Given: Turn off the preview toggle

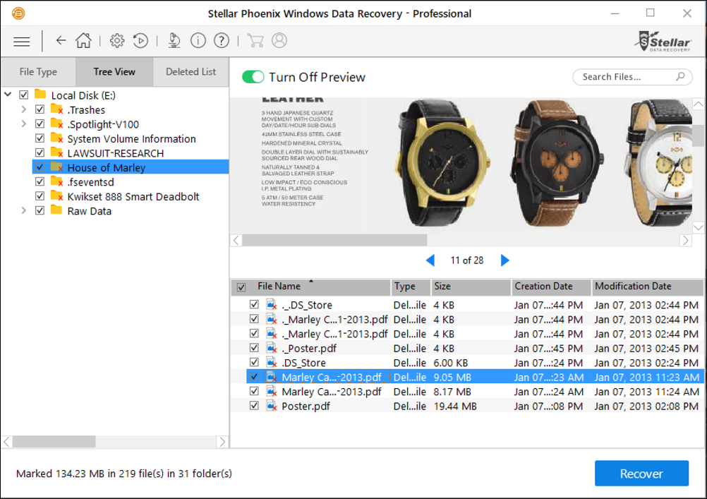Looking at the screenshot, I should pyautogui.click(x=253, y=76).
